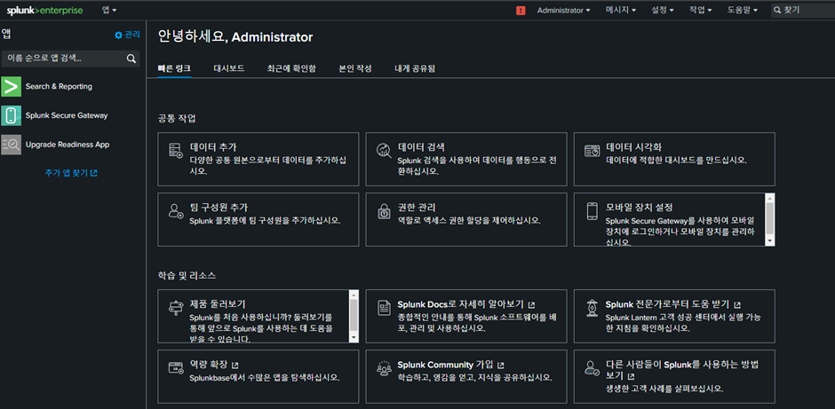This screenshot has height=409, width=835.
Task: Click the 제품 둘러보기 title text
Action: pos(218,305)
